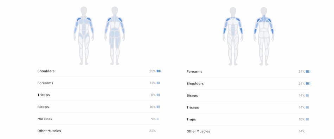
Task: Open the Biceps 14% row in right list
Action: coord(248,96)
